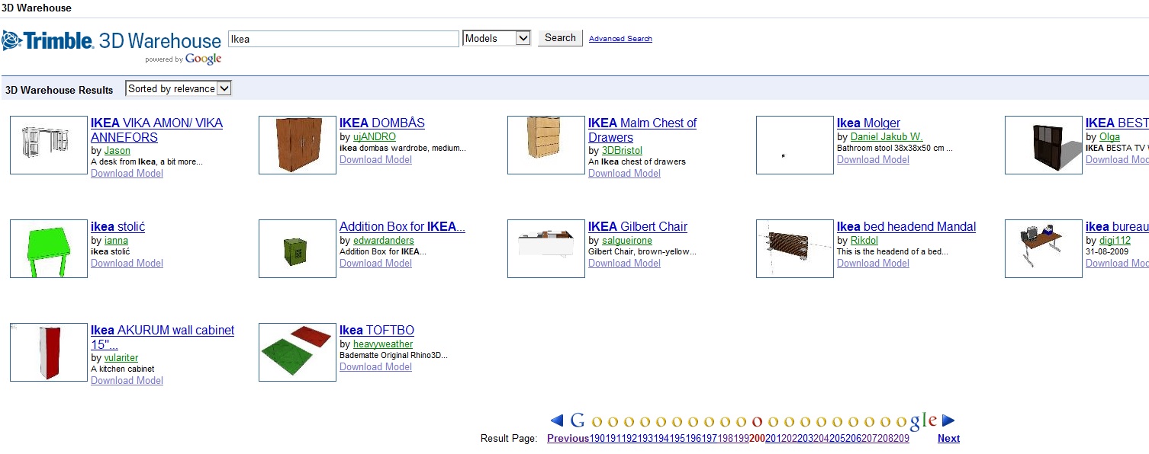
Task: Visit author Daniel Jakub W. profile
Action: pos(887,137)
